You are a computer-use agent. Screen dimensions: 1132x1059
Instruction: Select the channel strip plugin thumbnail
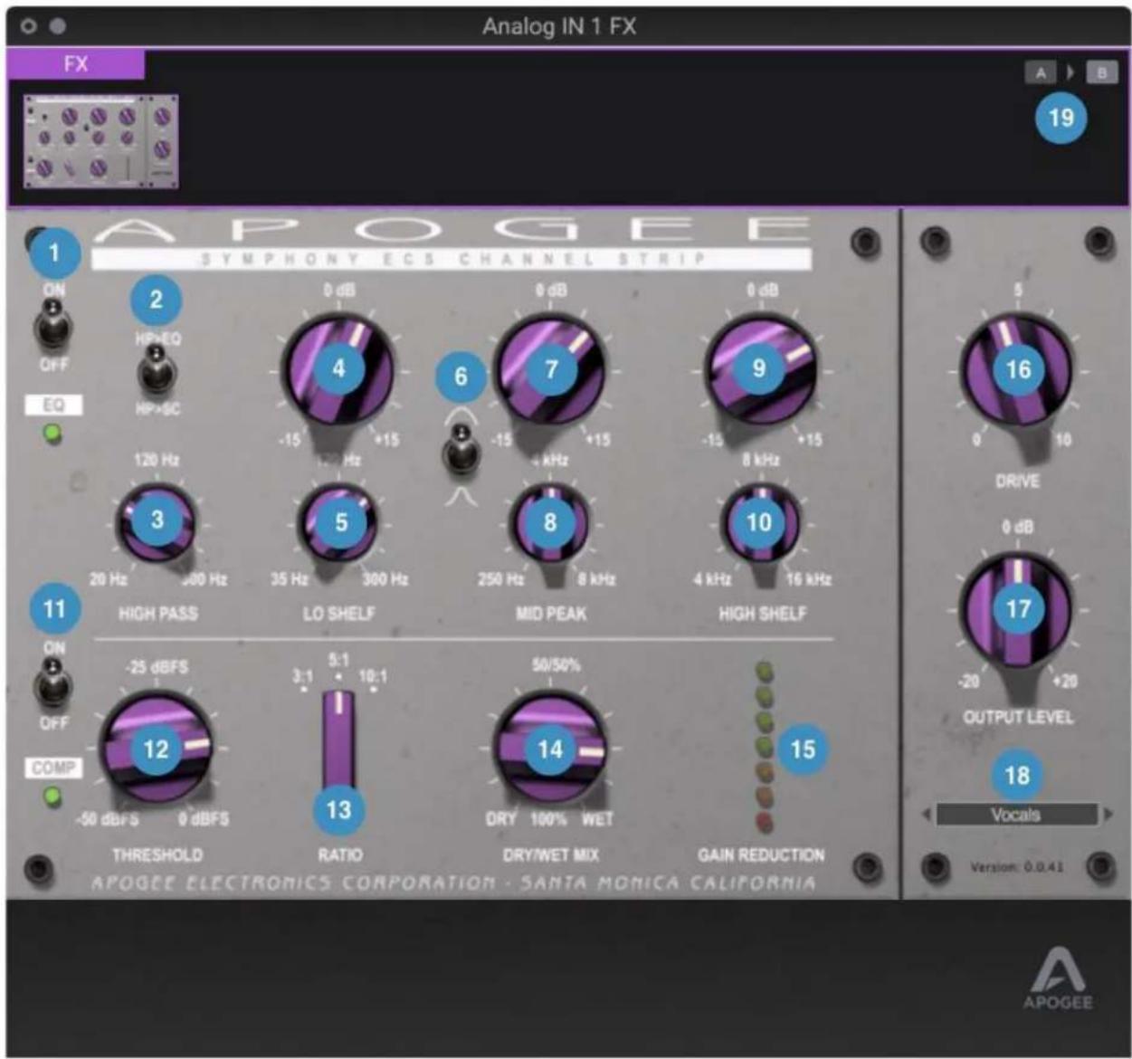click(100, 141)
